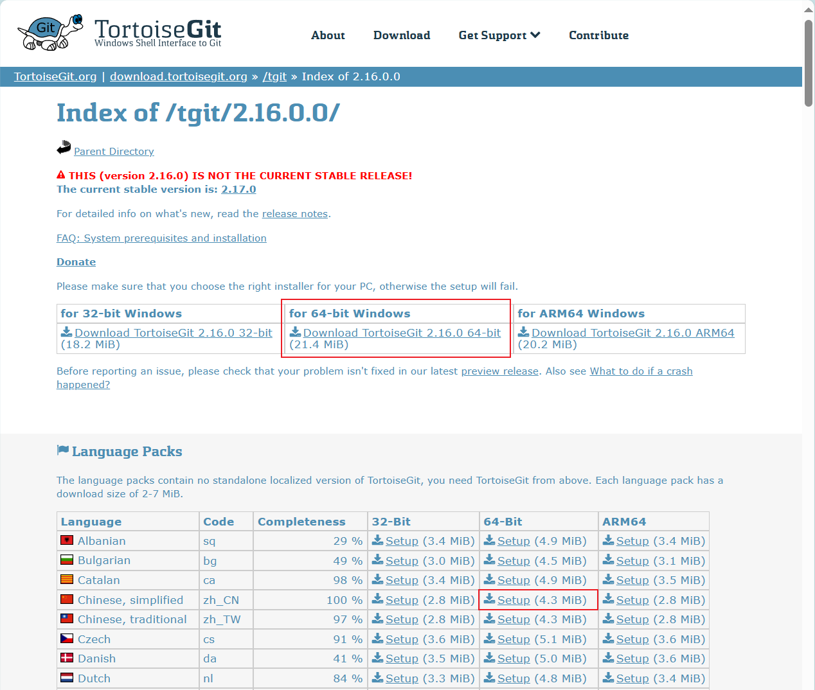
Task: Click the Chinese traditional flag icon
Action: click(x=67, y=619)
